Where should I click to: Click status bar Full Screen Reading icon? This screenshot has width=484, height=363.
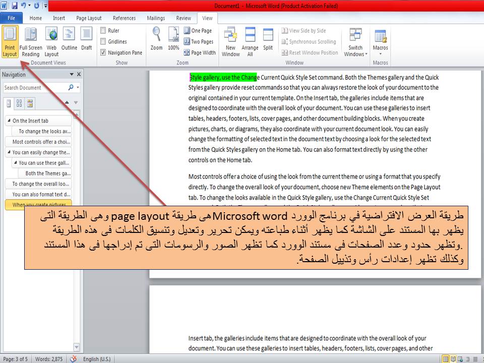(453, 359)
